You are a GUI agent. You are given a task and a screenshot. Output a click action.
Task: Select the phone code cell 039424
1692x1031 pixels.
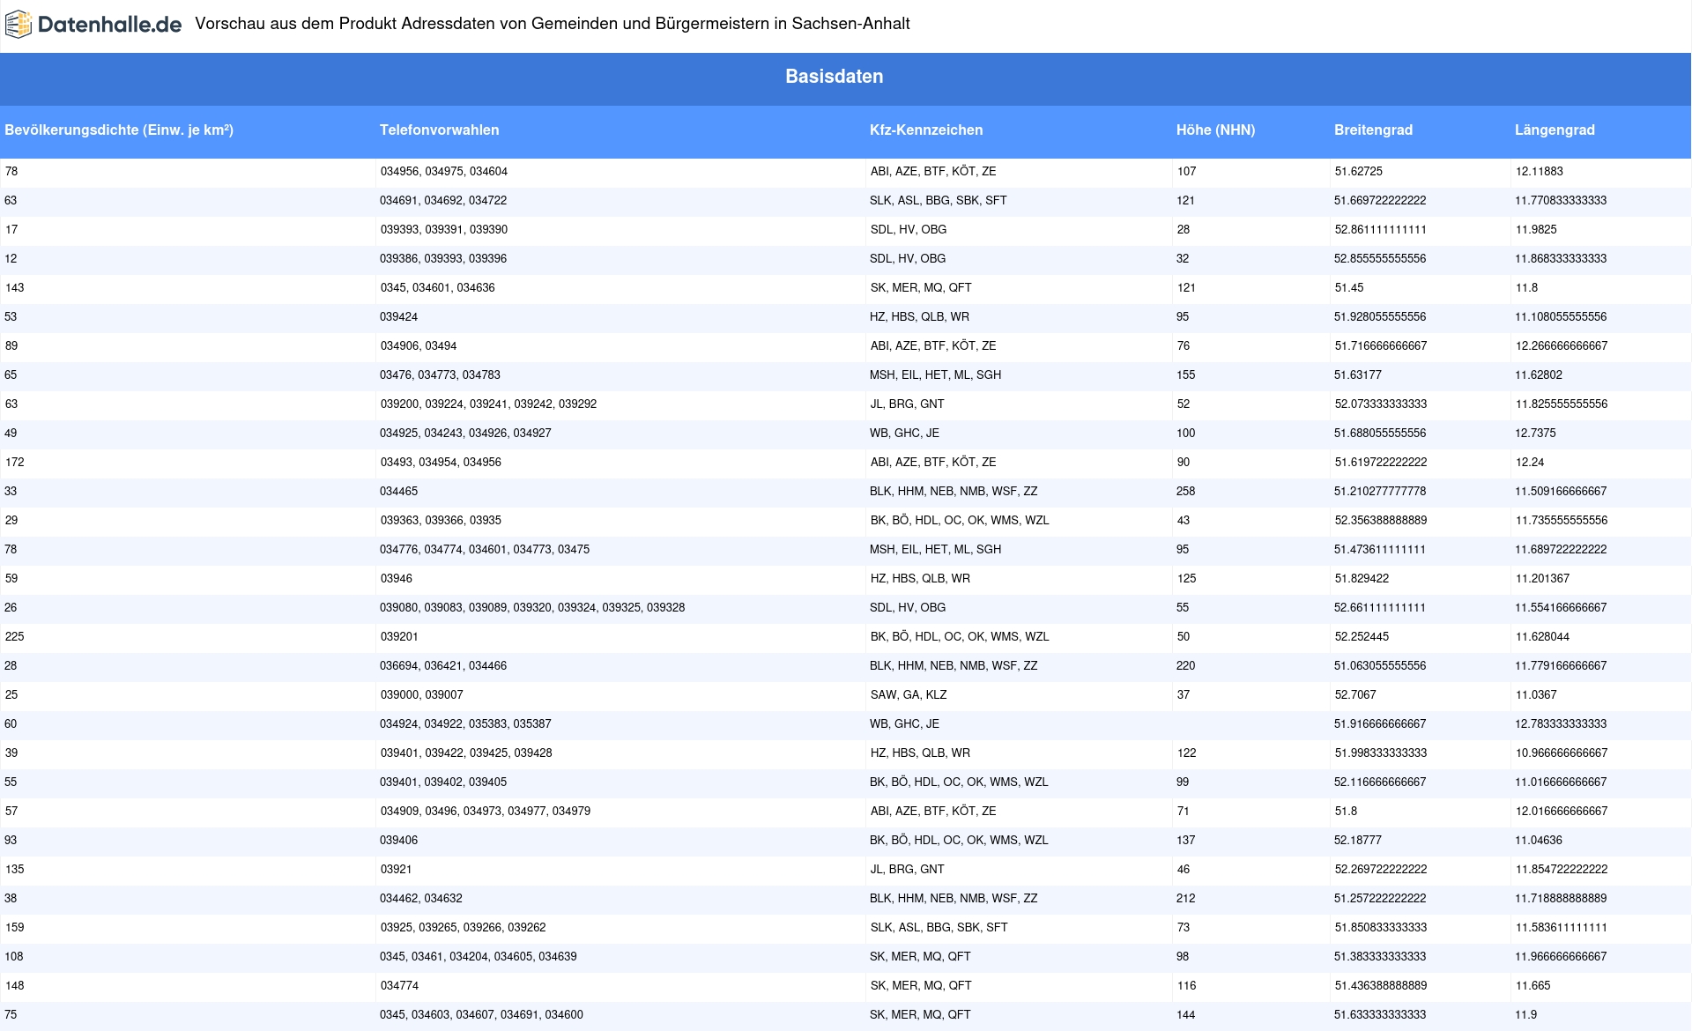tap(398, 317)
